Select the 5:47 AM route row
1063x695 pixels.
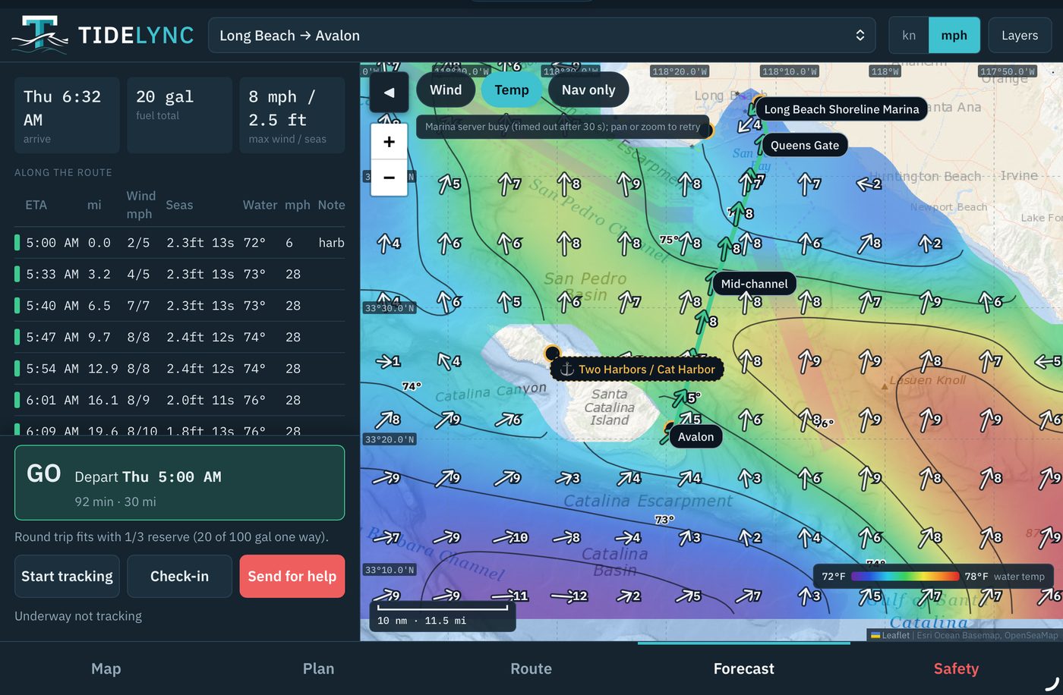[x=180, y=337]
